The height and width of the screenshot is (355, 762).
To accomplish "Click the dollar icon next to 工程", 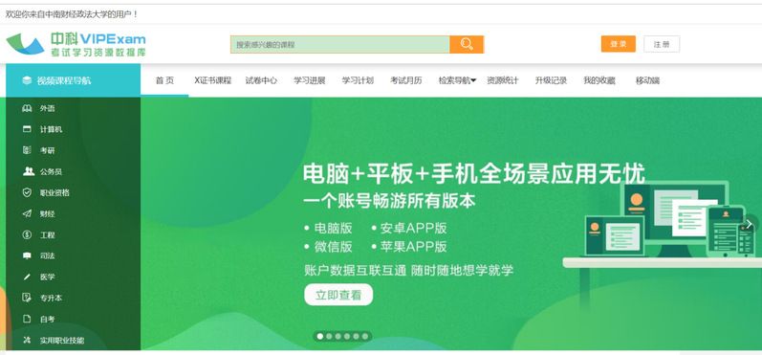I will (27, 234).
